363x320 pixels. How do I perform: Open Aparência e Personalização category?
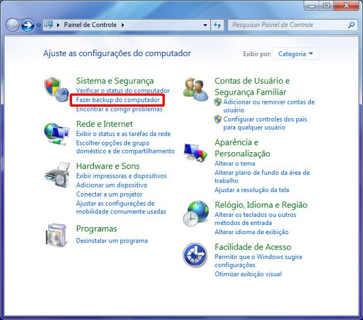coord(243,148)
